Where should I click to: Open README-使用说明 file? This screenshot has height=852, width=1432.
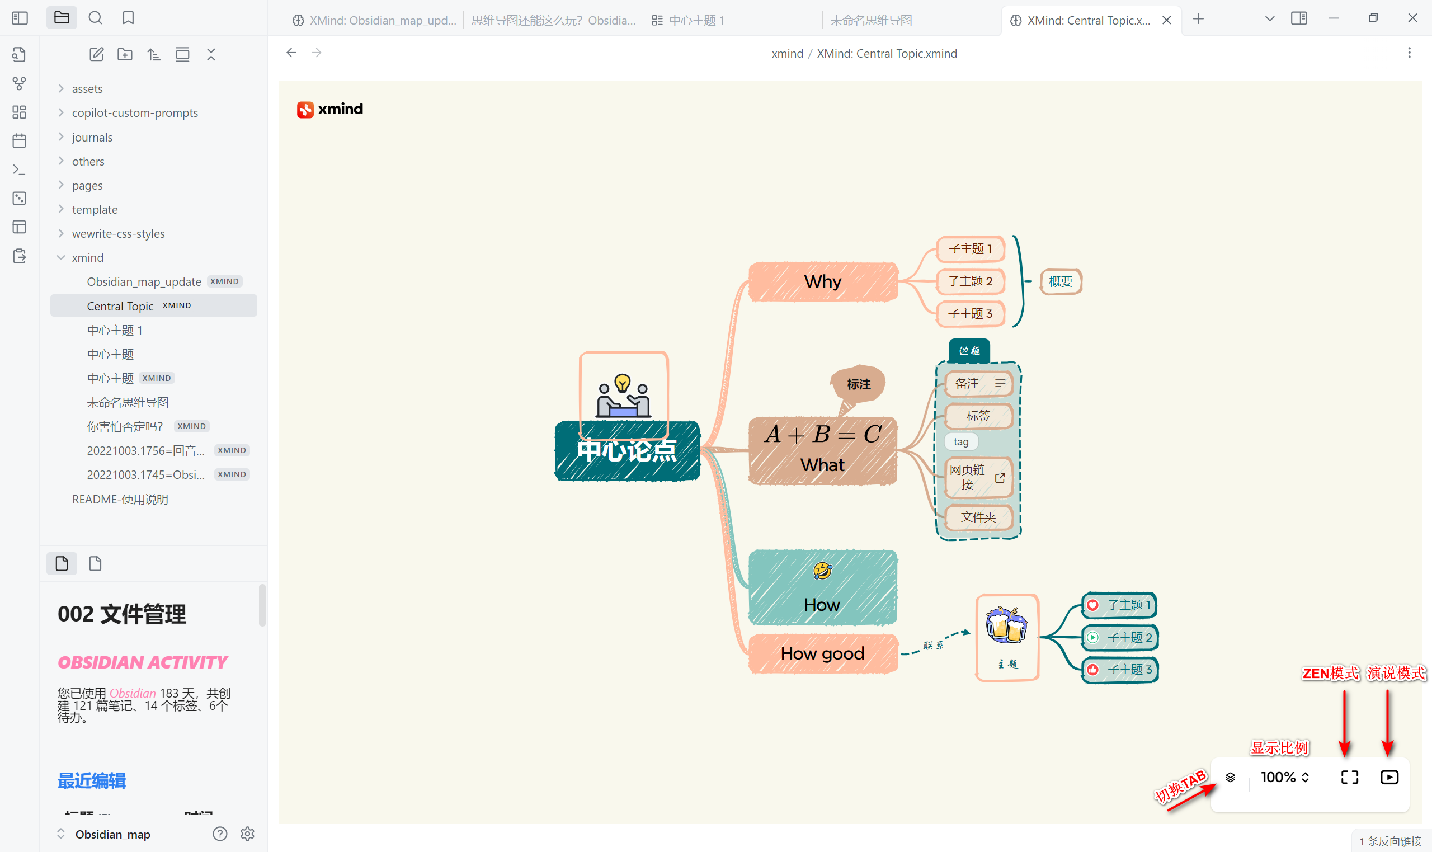tap(120, 499)
